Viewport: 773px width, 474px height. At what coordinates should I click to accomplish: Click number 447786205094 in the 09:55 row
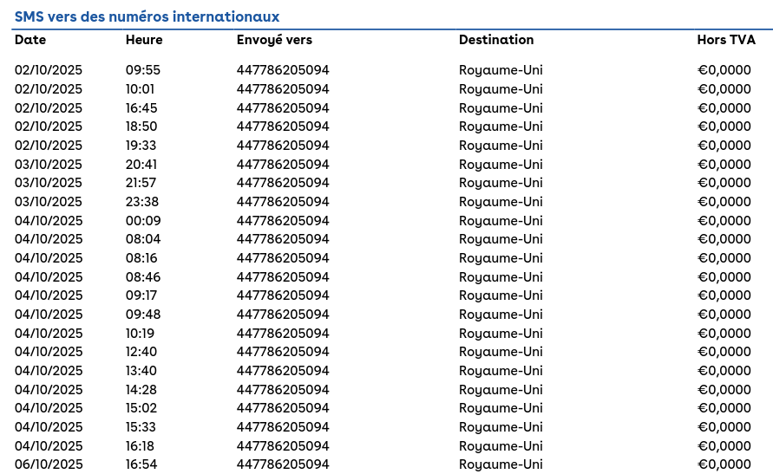283,70
